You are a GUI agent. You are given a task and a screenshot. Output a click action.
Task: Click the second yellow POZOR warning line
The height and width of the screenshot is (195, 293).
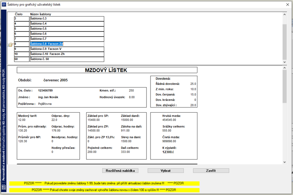click(x=104, y=190)
